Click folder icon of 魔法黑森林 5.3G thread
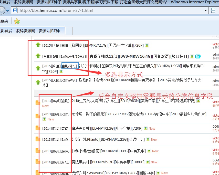Image resolution: width=219 pixels, height=175 pixels. point(38,161)
